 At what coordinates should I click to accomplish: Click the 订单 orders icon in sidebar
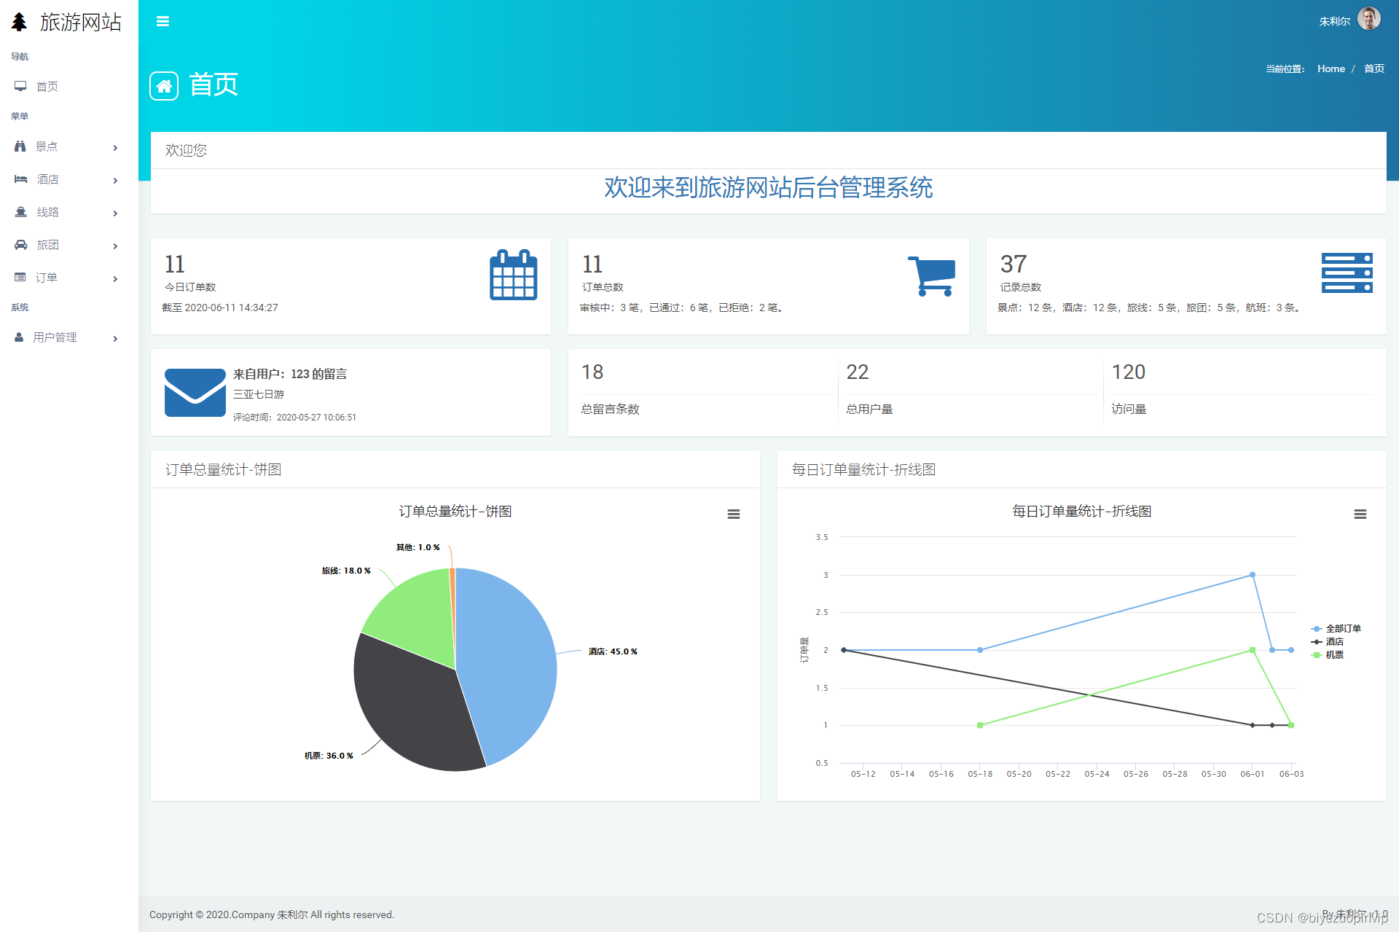click(x=20, y=278)
